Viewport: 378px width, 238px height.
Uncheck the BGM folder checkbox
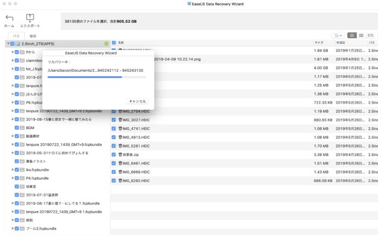pyautogui.click(x=17, y=128)
